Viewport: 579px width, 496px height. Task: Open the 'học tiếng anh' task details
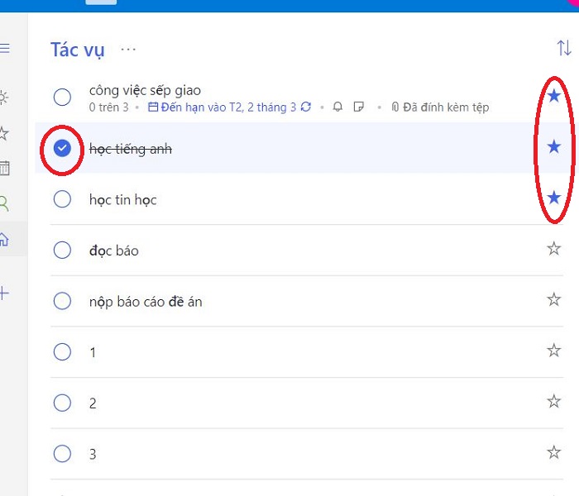131,149
